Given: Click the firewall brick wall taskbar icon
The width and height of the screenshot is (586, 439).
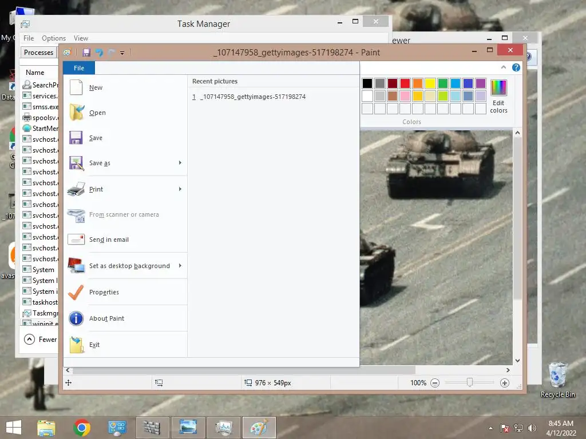Looking at the screenshot, I should coord(152,428).
